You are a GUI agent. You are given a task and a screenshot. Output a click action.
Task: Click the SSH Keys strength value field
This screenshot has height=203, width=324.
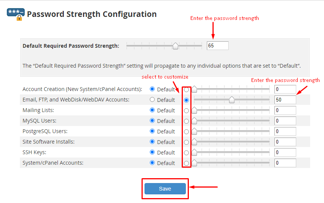pos(285,152)
